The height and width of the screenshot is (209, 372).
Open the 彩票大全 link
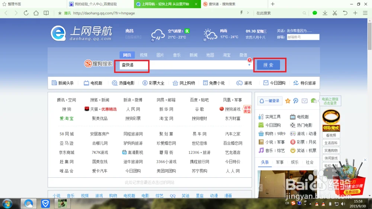pos(153,83)
